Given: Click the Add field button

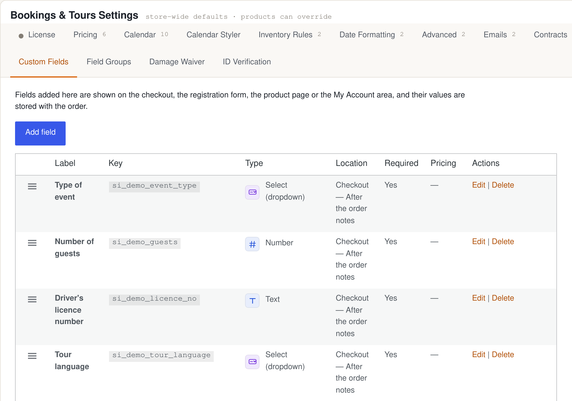Looking at the screenshot, I should [40, 133].
